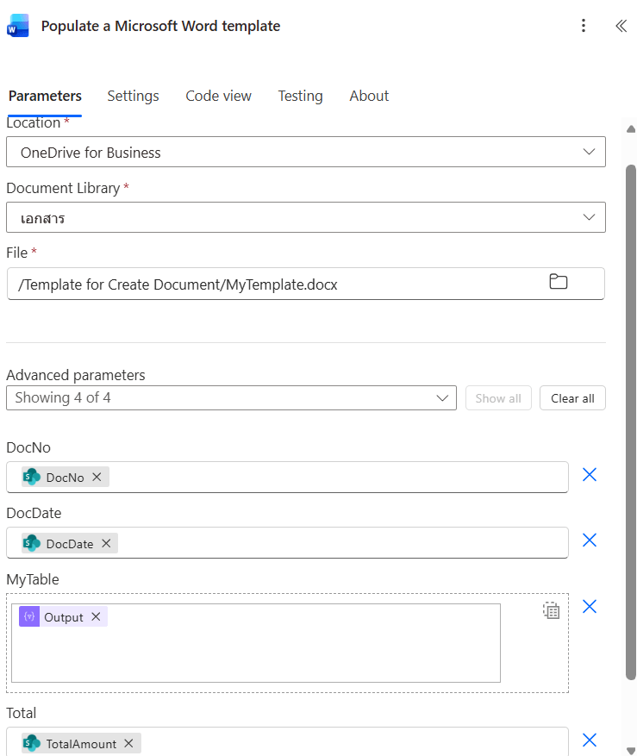Remove the DocNo dynamic content token
Image resolution: width=637 pixels, height=756 pixels.
(x=97, y=478)
